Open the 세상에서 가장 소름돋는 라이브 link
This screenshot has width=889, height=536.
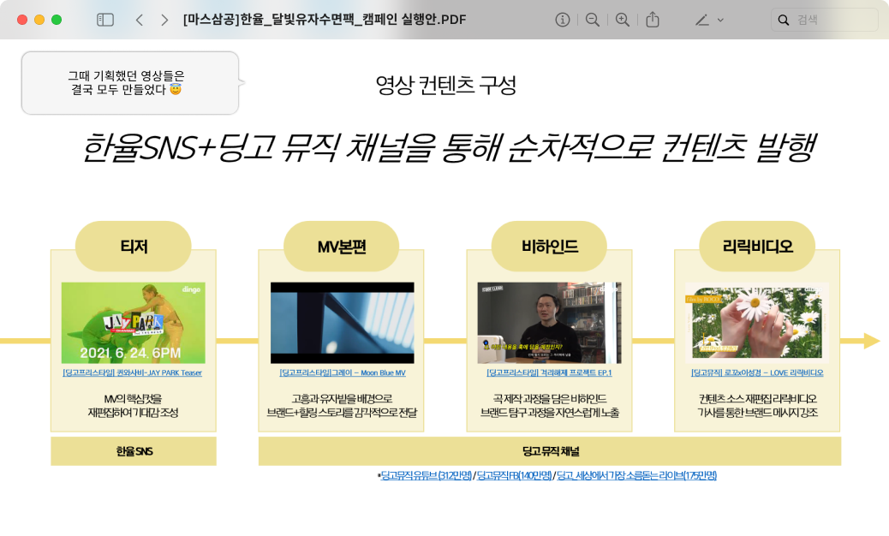click(636, 475)
